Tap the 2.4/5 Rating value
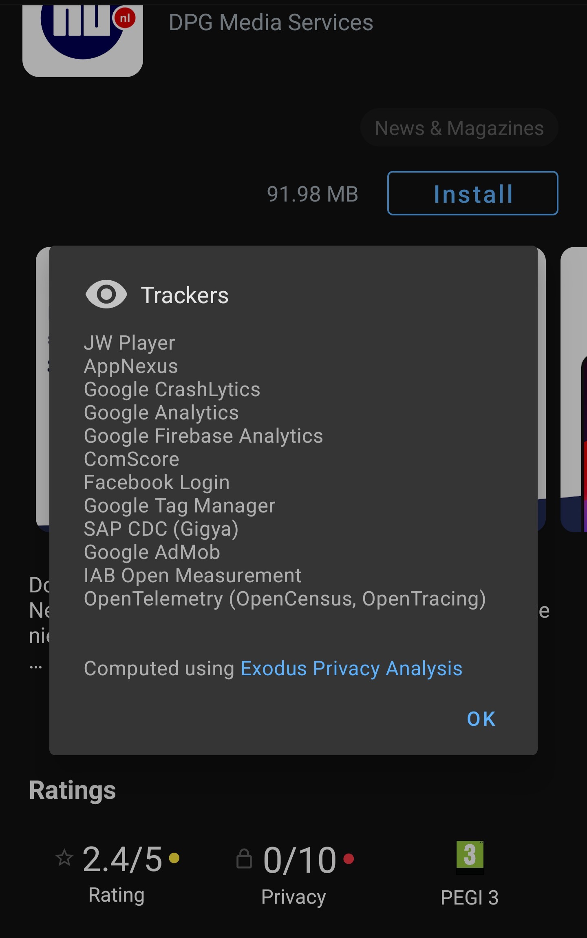587x938 pixels. (122, 859)
